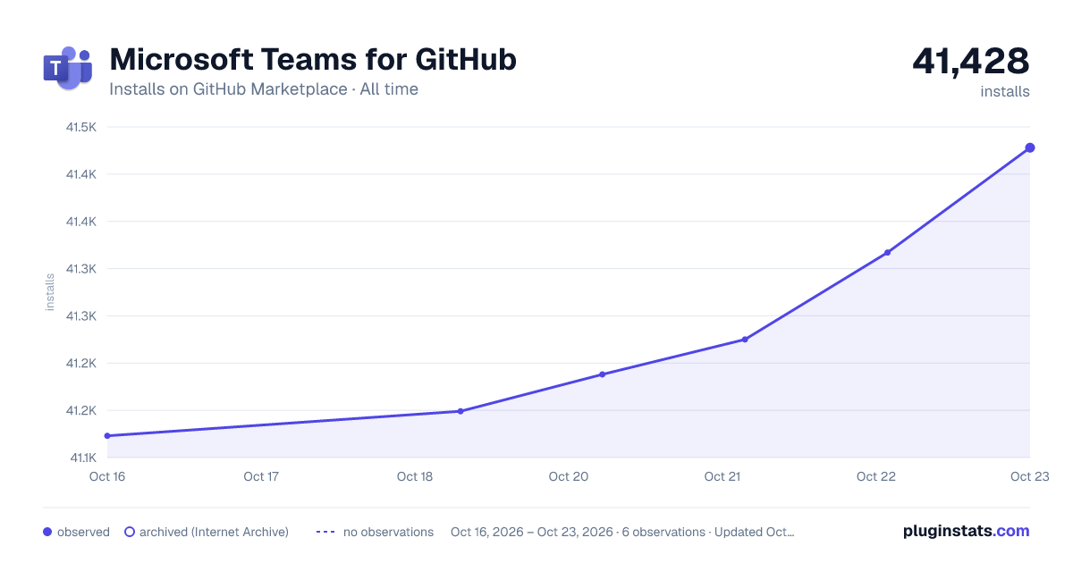Click the Oct 20 x-axis label
Viewport: 1073px width, 563px height.
point(569,476)
